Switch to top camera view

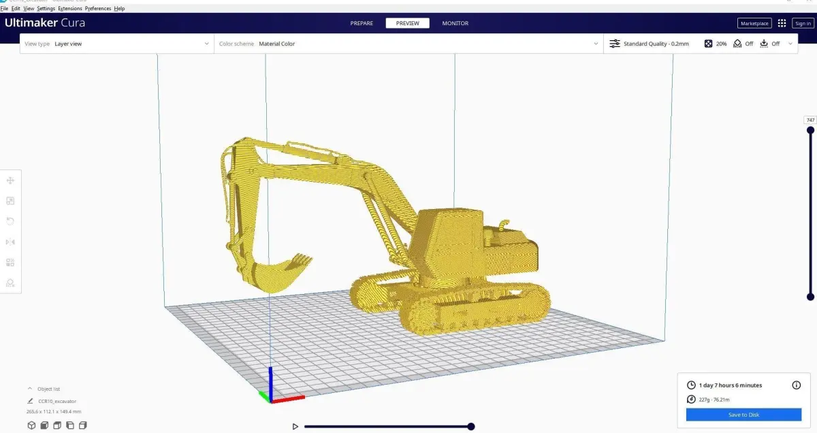(57, 426)
